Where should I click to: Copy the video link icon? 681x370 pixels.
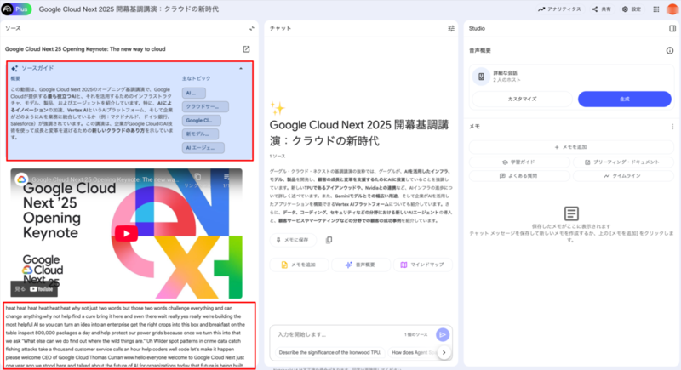[x=198, y=177]
